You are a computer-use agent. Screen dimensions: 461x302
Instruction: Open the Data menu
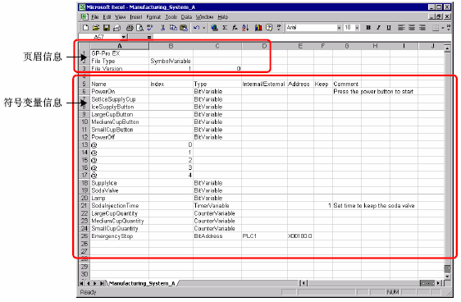point(186,17)
